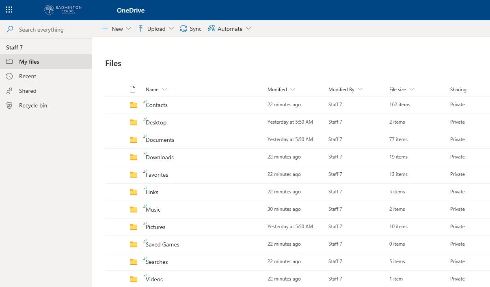The width and height of the screenshot is (490, 287).
Task: Click the Recycle bin icon in sidebar
Action: [x=9, y=105]
